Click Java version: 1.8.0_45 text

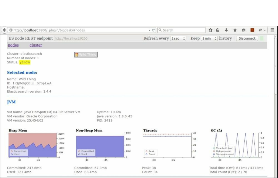pyautogui.click(x=114, y=116)
